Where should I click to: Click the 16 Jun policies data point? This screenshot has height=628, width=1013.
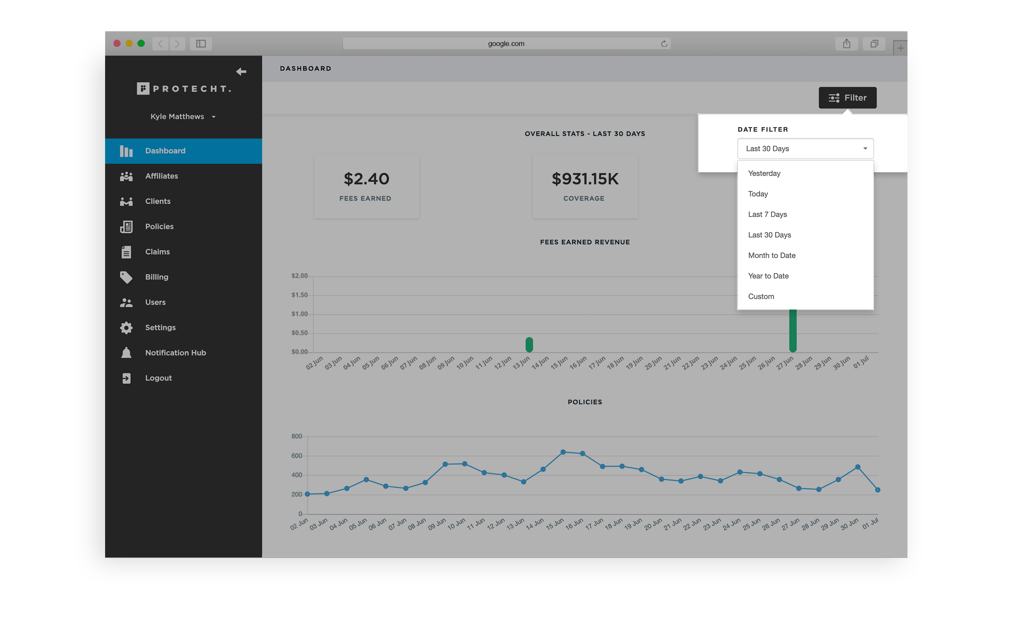tap(582, 453)
